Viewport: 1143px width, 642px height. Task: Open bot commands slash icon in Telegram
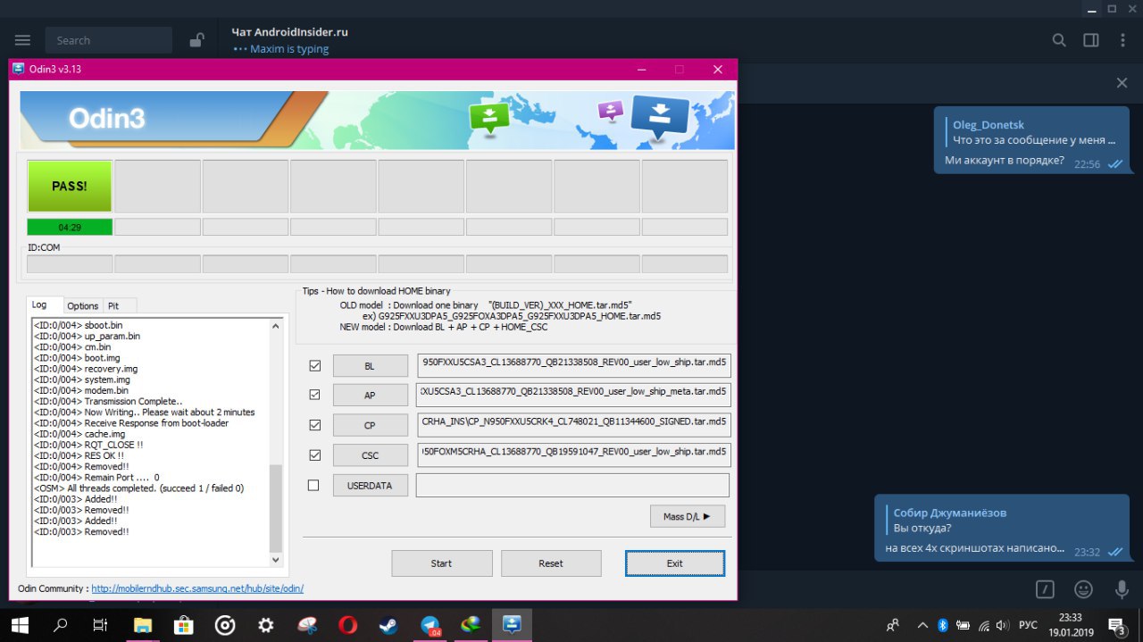pyautogui.click(x=1045, y=589)
